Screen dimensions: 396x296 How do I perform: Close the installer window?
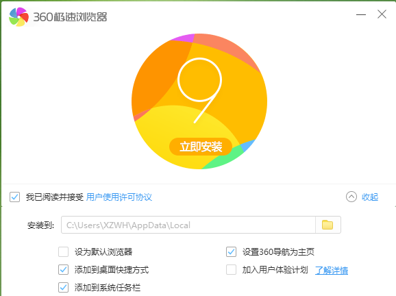382,14
